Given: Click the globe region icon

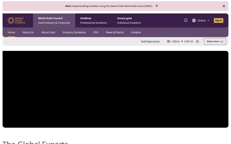Looking at the screenshot, I should click(x=194, y=20).
